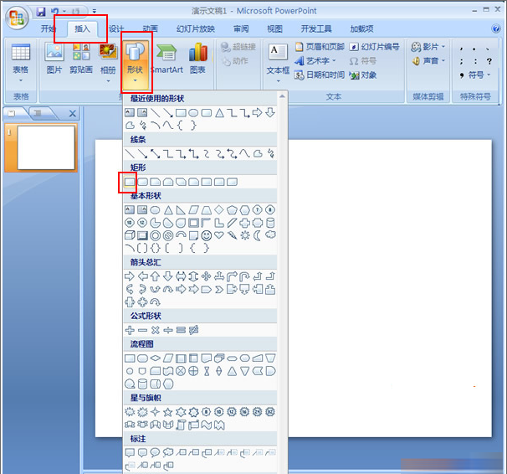Select the left-right arrow shape
This screenshot has height=474, width=507.
181,276
